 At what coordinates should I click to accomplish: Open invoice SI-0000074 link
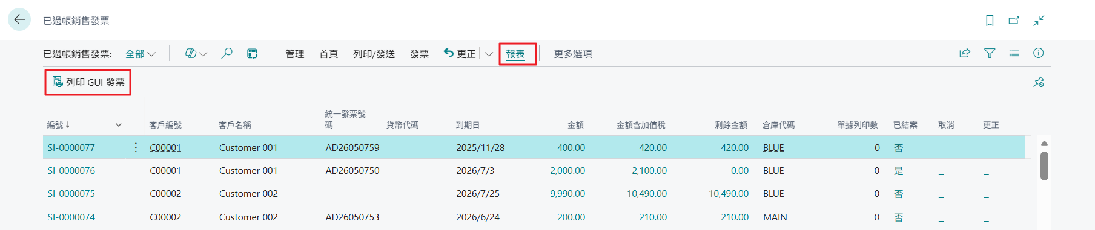click(x=71, y=217)
